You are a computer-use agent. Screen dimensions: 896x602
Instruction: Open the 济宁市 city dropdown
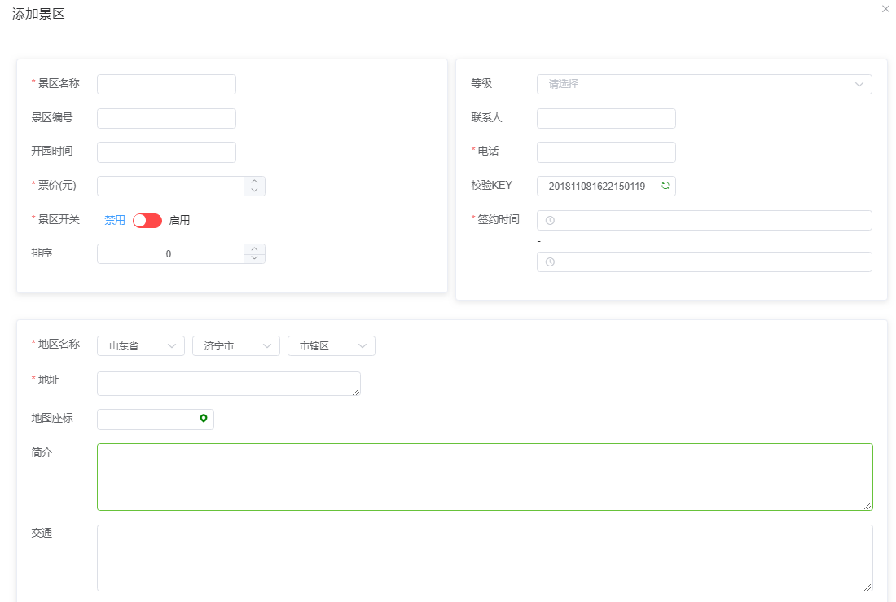pos(236,346)
